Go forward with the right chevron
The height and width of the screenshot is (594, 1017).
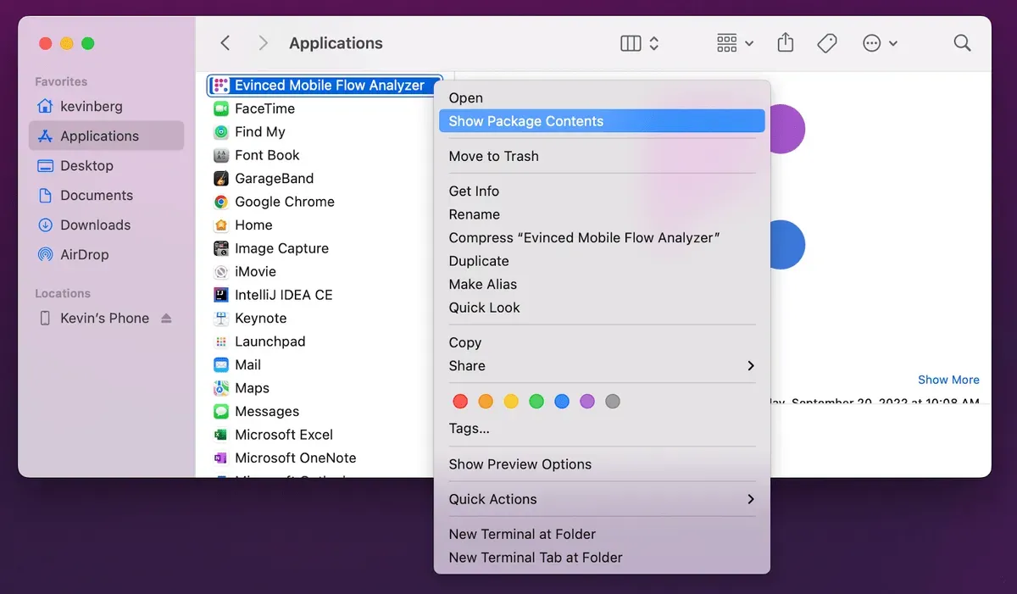tap(263, 43)
